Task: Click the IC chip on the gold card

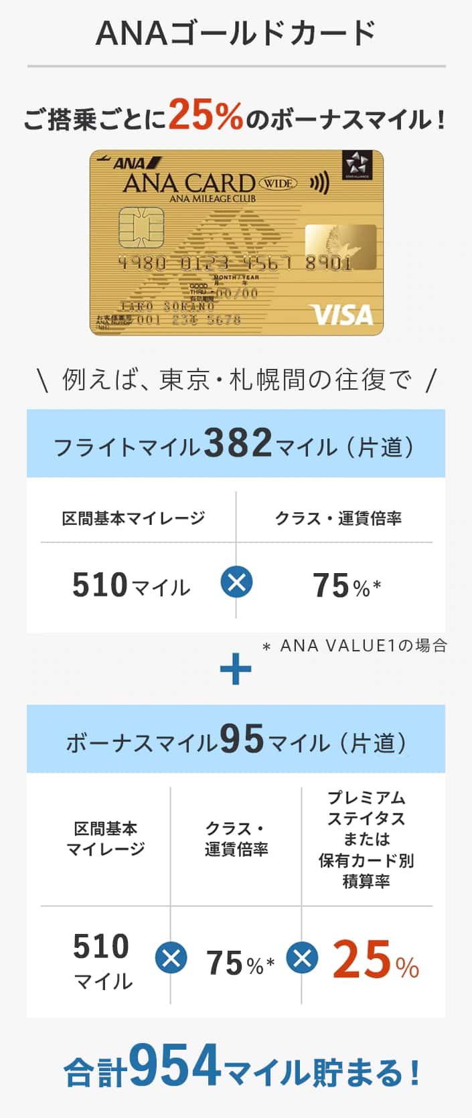Action: [141, 226]
